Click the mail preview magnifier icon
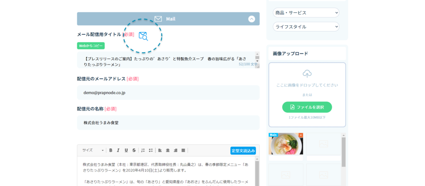This screenshot has height=186, width=425. (143, 36)
